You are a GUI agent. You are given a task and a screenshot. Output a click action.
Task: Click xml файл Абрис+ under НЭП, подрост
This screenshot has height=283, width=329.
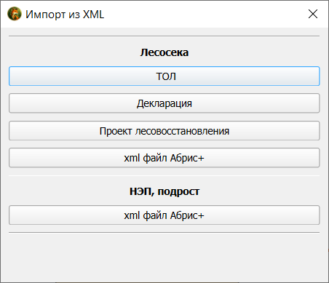point(164,215)
